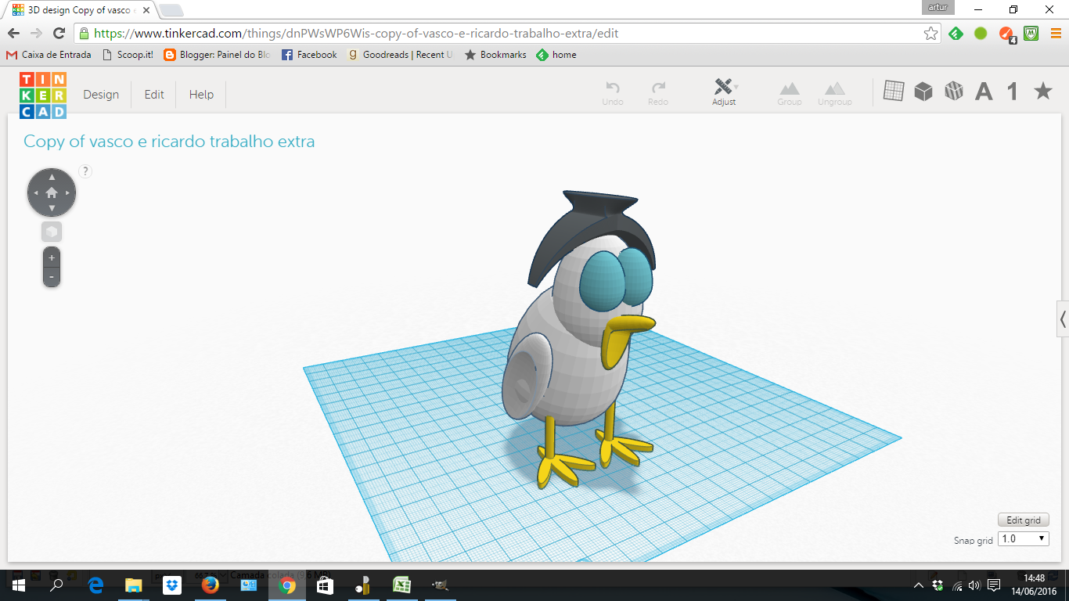Expand the collapsed shapes side panel
This screenshot has height=601, width=1069.
point(1063,318)
